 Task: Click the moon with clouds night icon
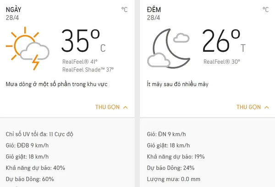[169, 49]
